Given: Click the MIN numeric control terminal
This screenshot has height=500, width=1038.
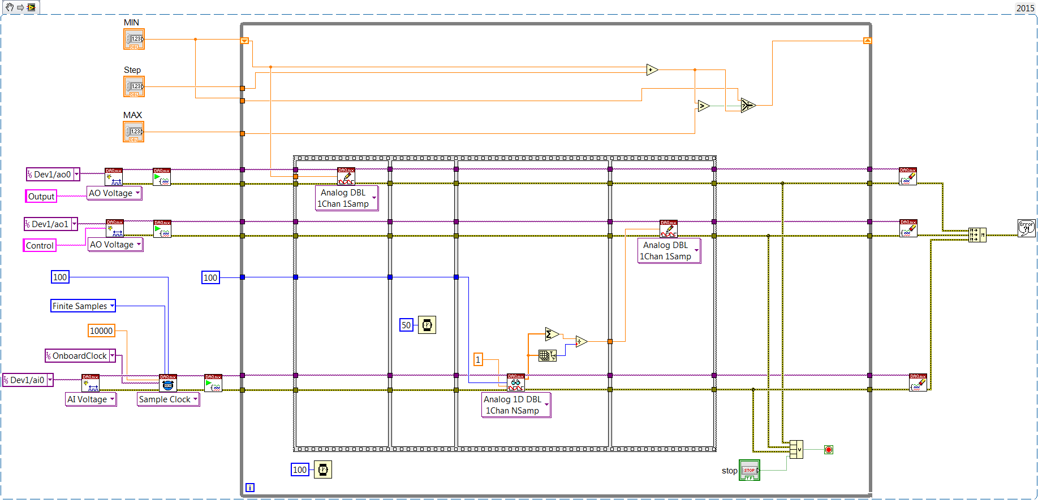Looking at the screenshot, I should click(134, 39).
